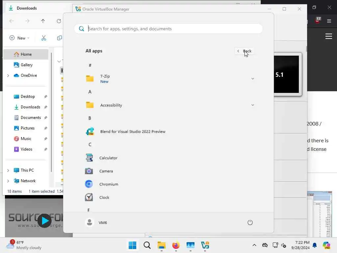Image resolution: width=337 pixels, height=253 pixels.
Task: Switch to Firefox on the taskbar
Action: coord(176,245)
